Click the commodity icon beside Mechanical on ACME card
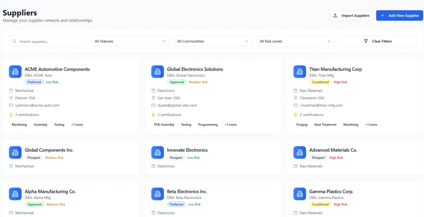Viewport: 424px width, 217px height. [11, 91]
